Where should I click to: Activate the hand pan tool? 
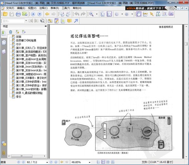click(139, 14)
